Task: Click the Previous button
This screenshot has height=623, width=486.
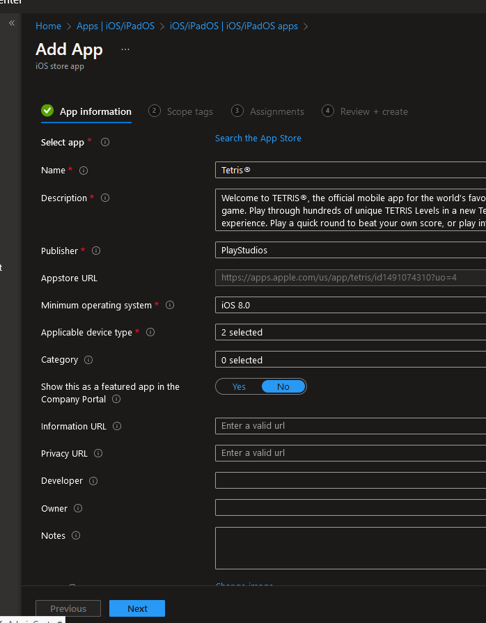Action: [x=68, y=608]
